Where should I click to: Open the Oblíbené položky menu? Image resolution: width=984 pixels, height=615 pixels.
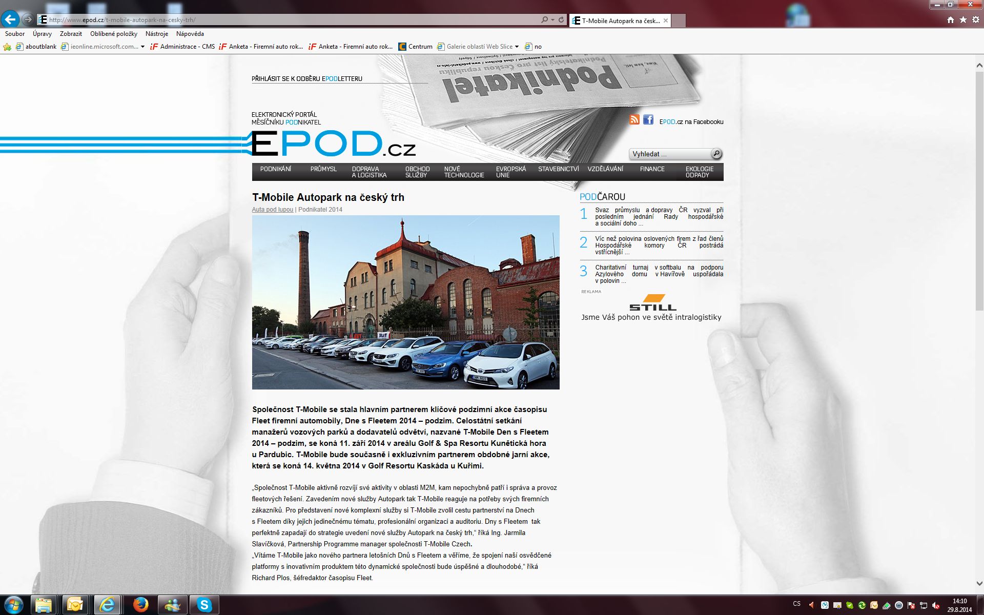[x=114, y=34]
